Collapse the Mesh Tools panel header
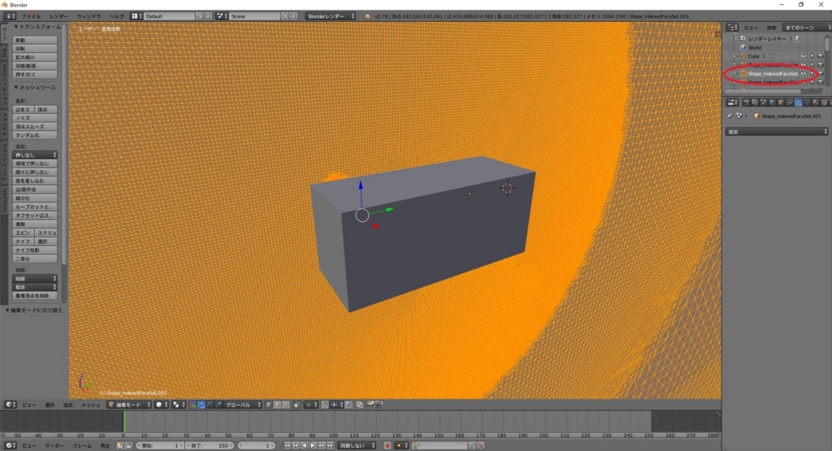The height and width of the screenshot is (451, 832). pyautogui.click(x=34, y=87)
